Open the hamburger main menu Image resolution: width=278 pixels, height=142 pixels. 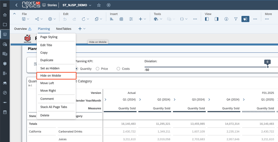pos(5,5)
